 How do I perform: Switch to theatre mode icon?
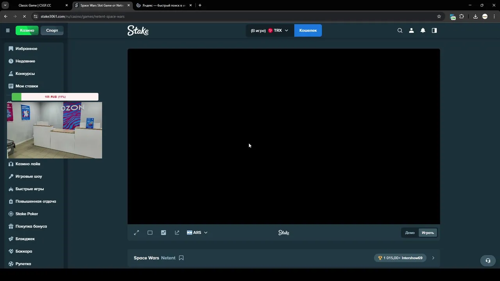pyautogui.click(x=150, y=233)
